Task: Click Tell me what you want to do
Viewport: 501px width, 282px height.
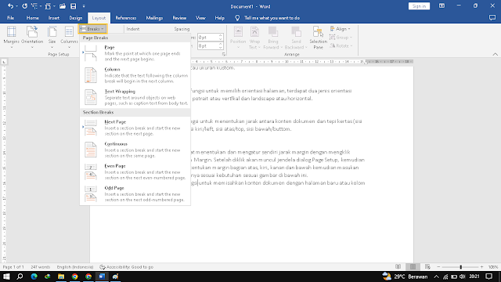Action: [x=272, y=18]
